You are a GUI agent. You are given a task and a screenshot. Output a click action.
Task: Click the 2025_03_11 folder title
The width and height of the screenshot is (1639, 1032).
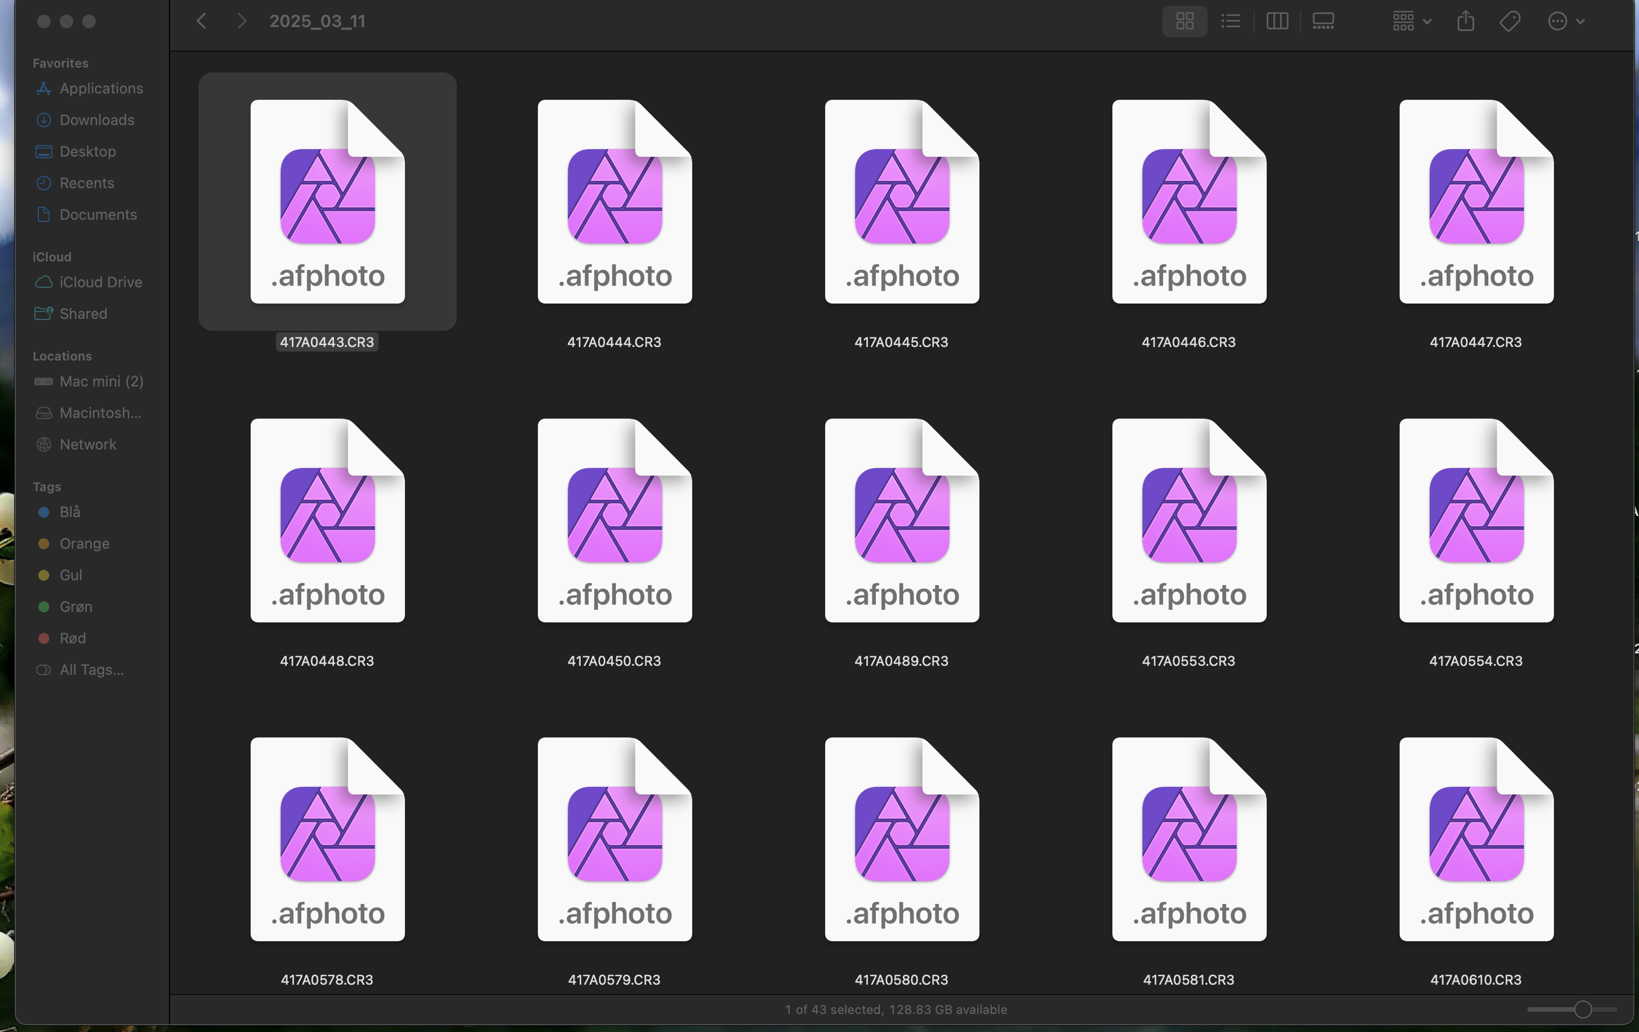pyautogui.click(x=317, y=21)
